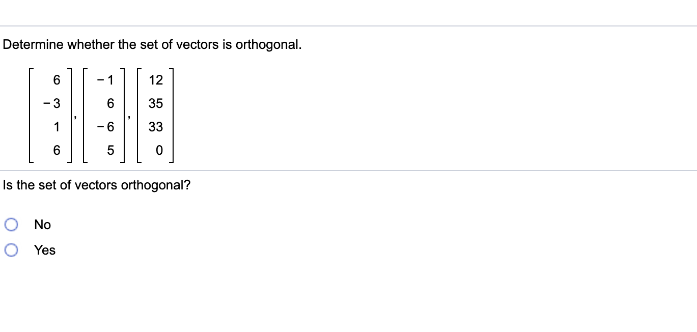
Task: Click the Yes option label text
Action: click(44, 250)
